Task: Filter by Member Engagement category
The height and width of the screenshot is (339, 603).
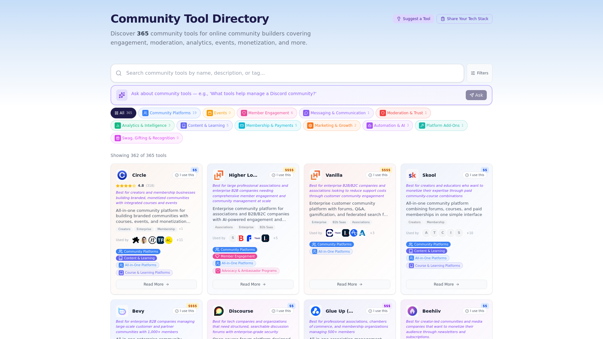Action: point(267,113)
